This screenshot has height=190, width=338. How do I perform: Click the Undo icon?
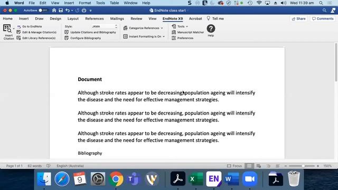[x=68, y=11]
